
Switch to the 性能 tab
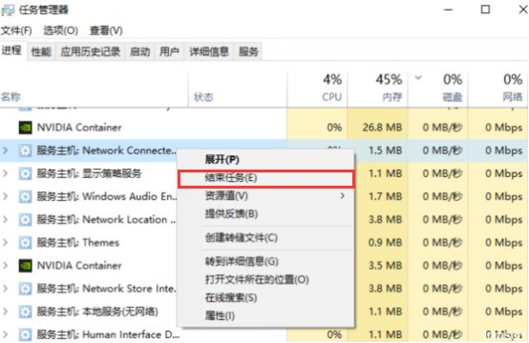point(41,51)
